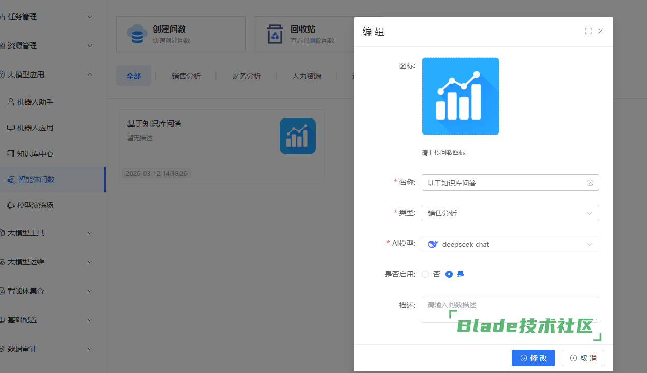
Task: Open 机器人应用 in the sidebar
Action: pos(35,128)
